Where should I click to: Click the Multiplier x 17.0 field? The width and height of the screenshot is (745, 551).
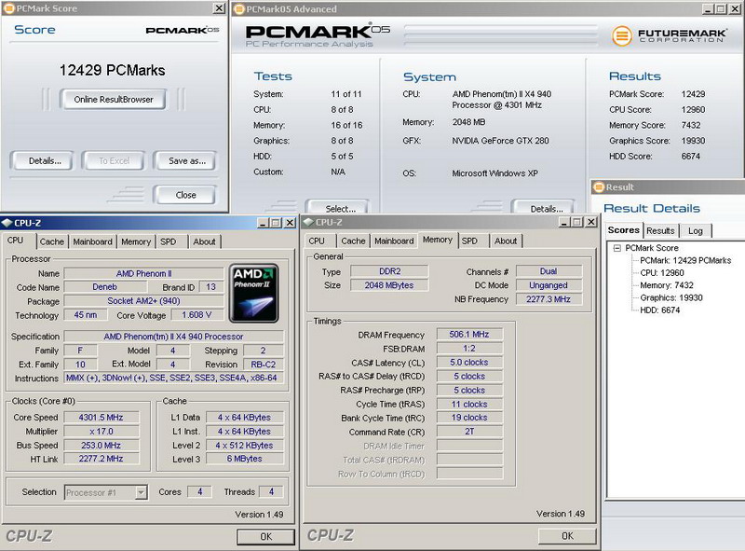(x=102, y=431)
